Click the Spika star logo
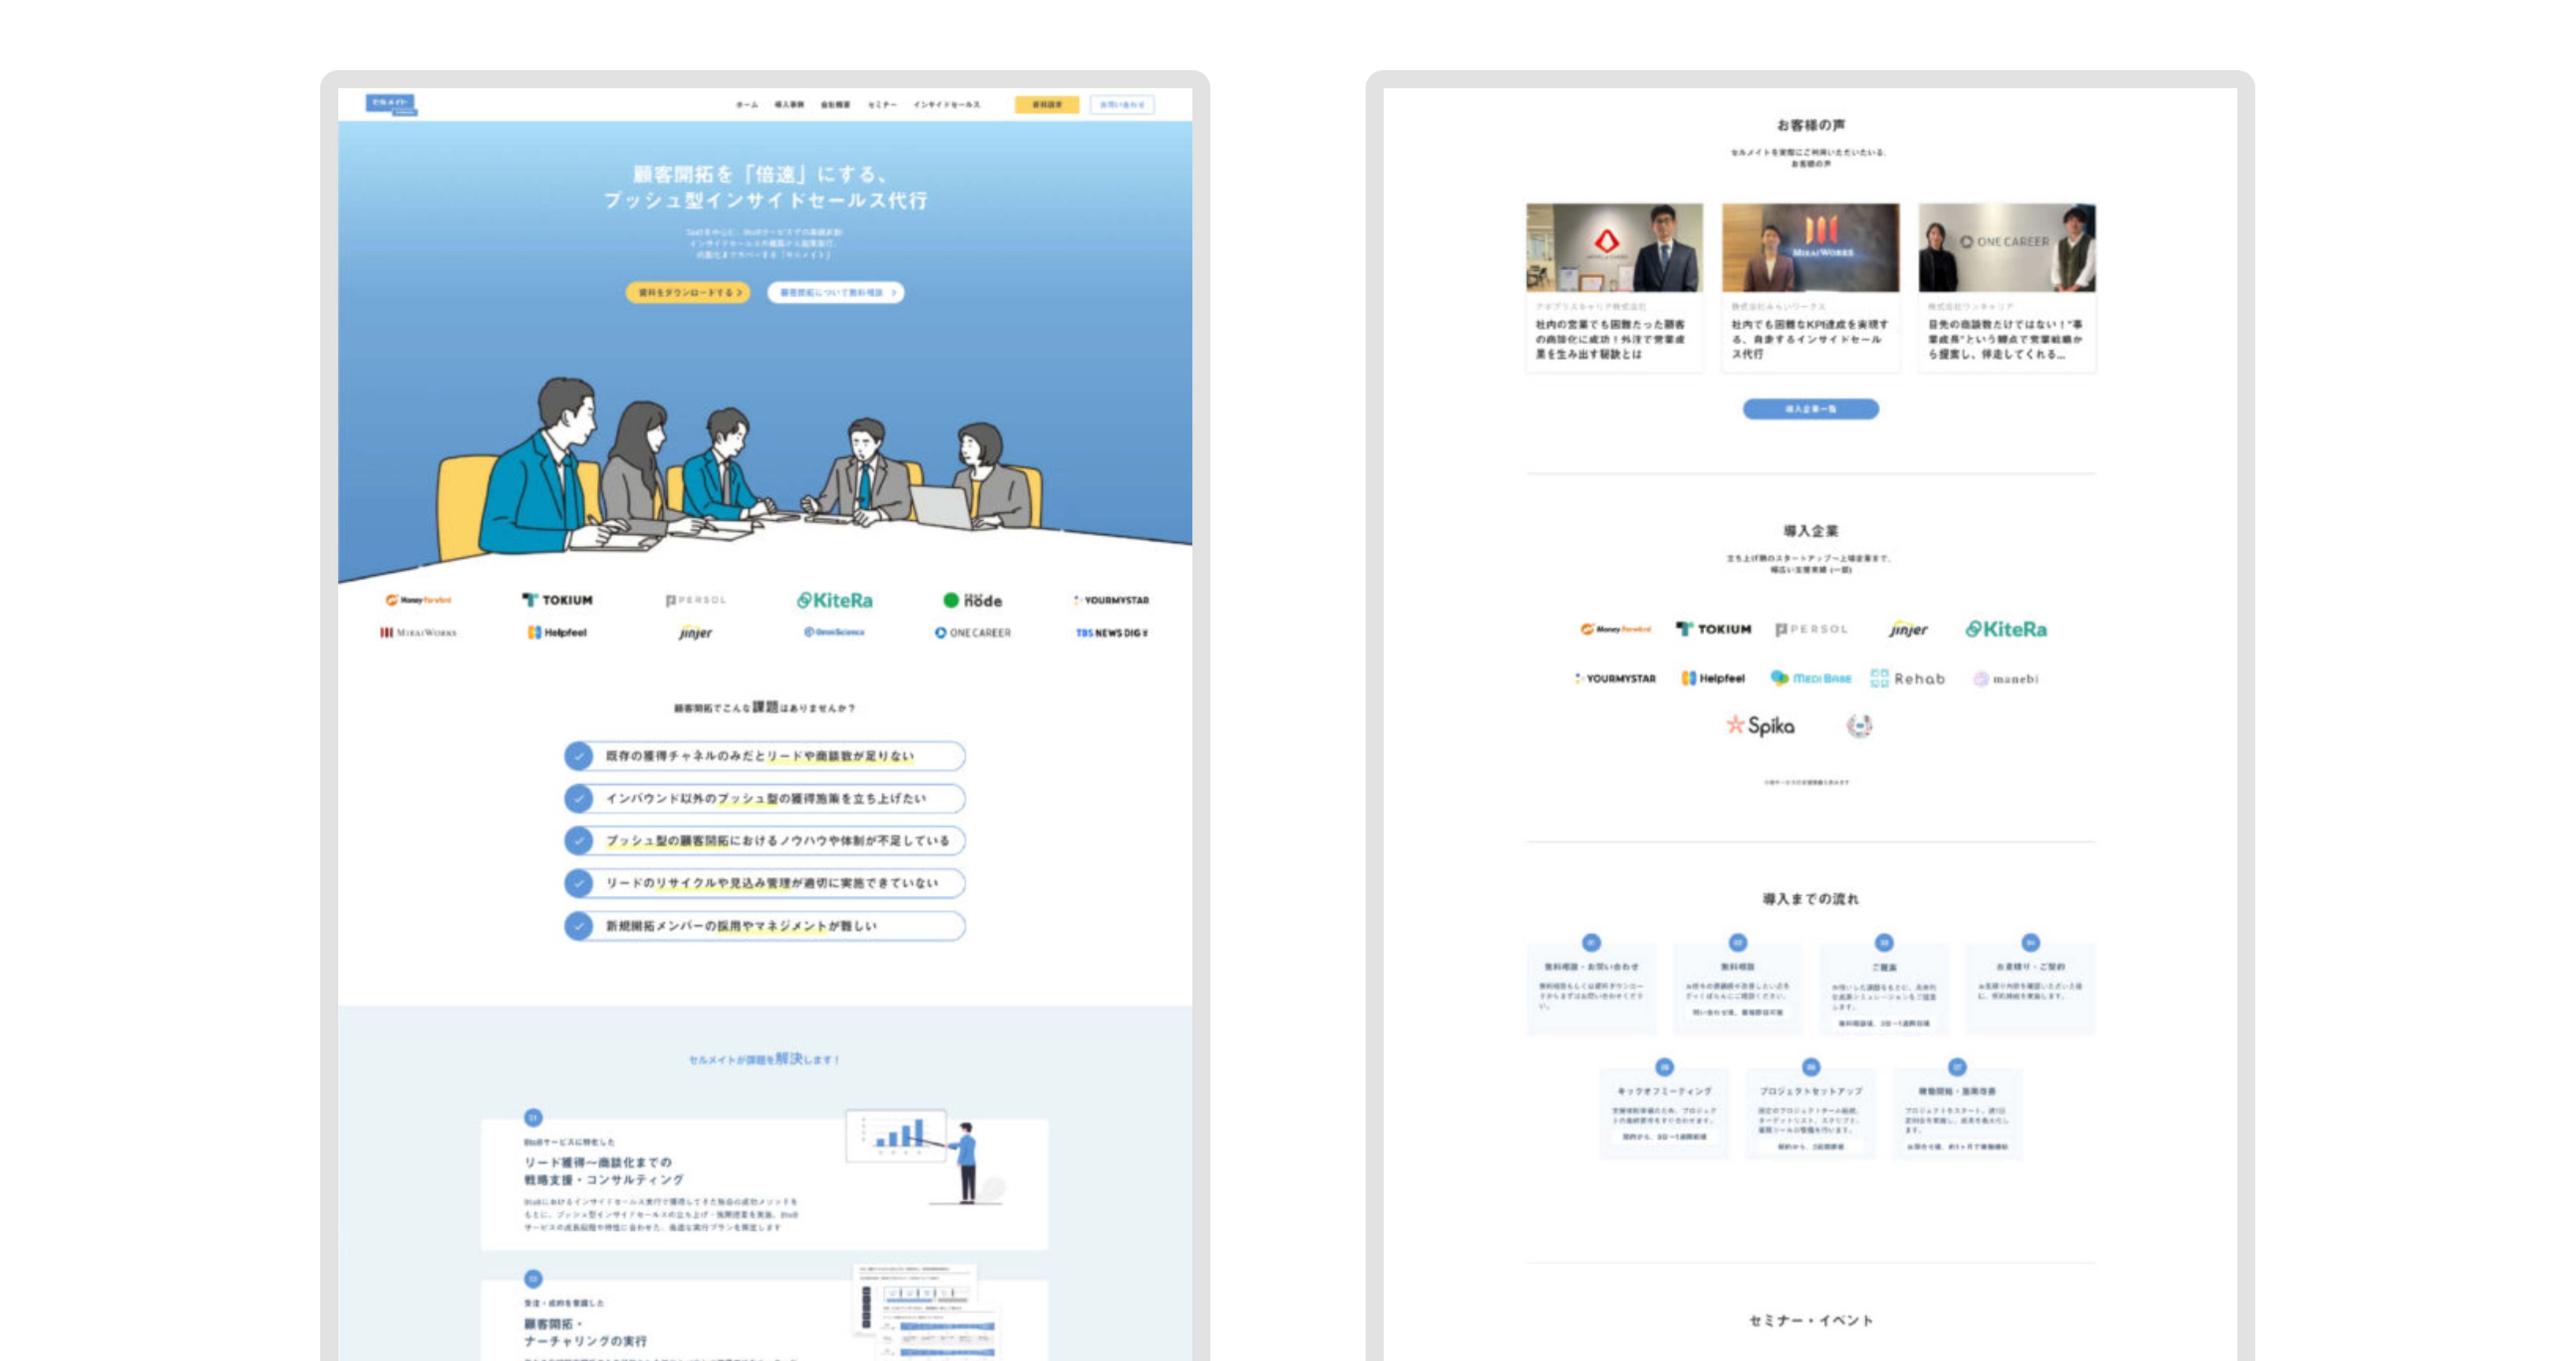This screenshot has height=1361, width=2576. click(1760, 726)
